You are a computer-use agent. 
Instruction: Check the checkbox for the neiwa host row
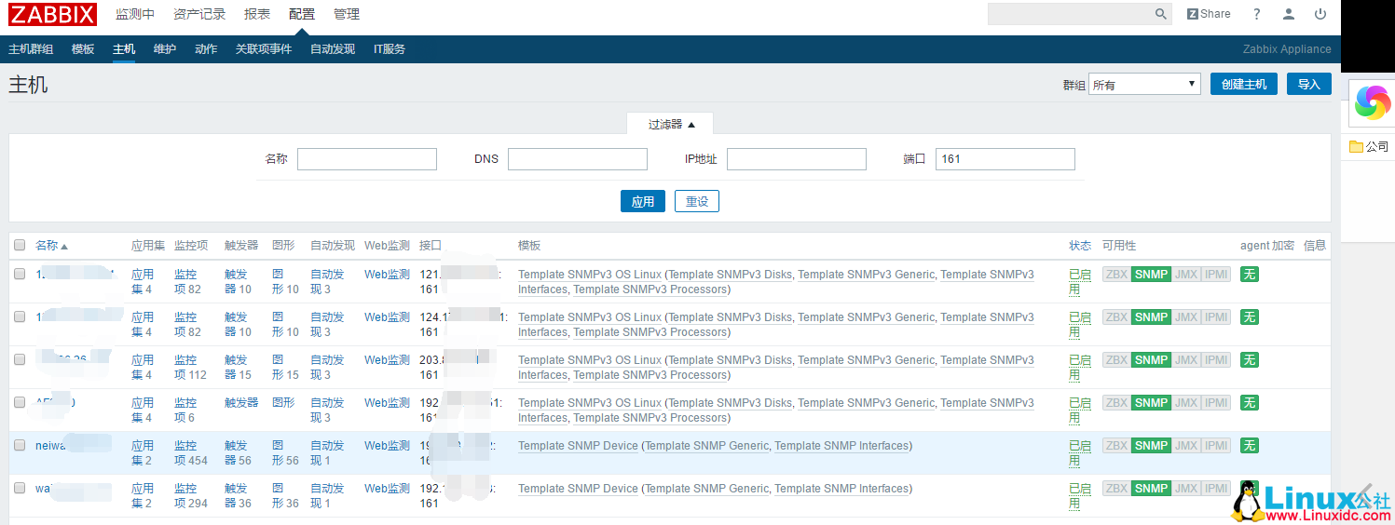point(20,445)
